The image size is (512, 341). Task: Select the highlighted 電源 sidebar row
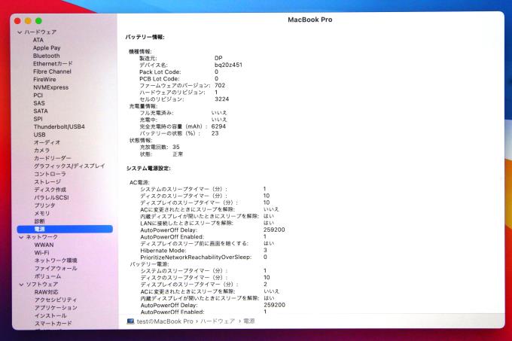pyautogui.click(x=65, y=229)
